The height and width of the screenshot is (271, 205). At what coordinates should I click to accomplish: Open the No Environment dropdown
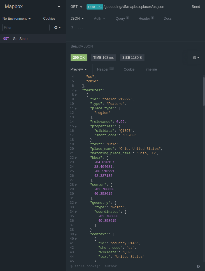pyautogui.click(x=17, y=19)
